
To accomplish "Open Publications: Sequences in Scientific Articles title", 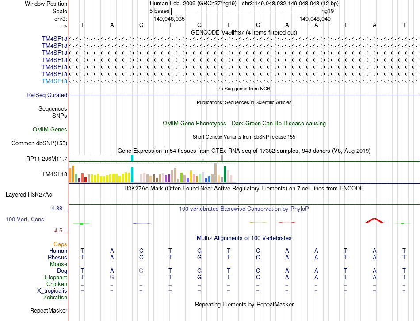I will [244, 102].
